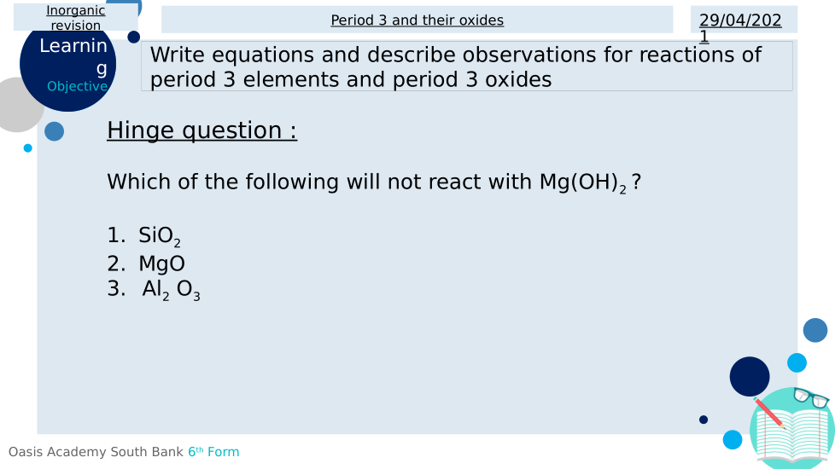
Task: Choose answer option 2, MgO
Action: pos(161,263)
